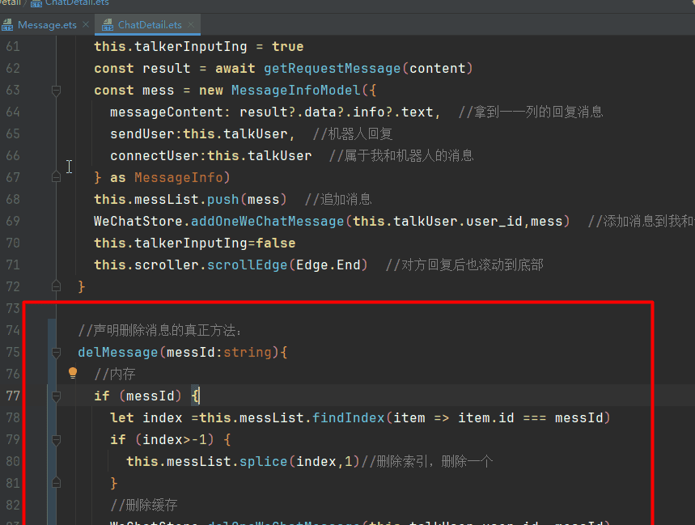Collapse the delMessage method fold
The width and height of the screenshot is (695, 525).
[x=57, y=353]
